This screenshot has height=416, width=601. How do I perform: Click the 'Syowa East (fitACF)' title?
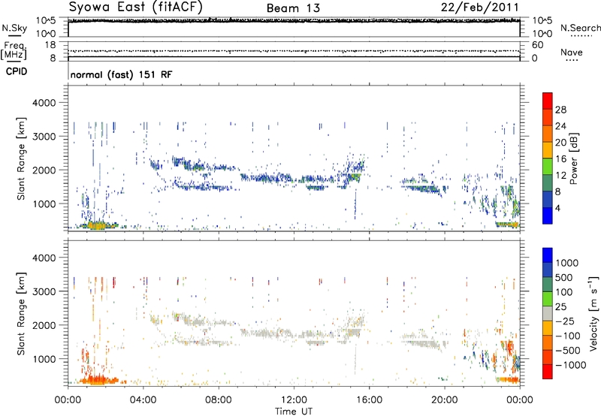click(135, 8)
